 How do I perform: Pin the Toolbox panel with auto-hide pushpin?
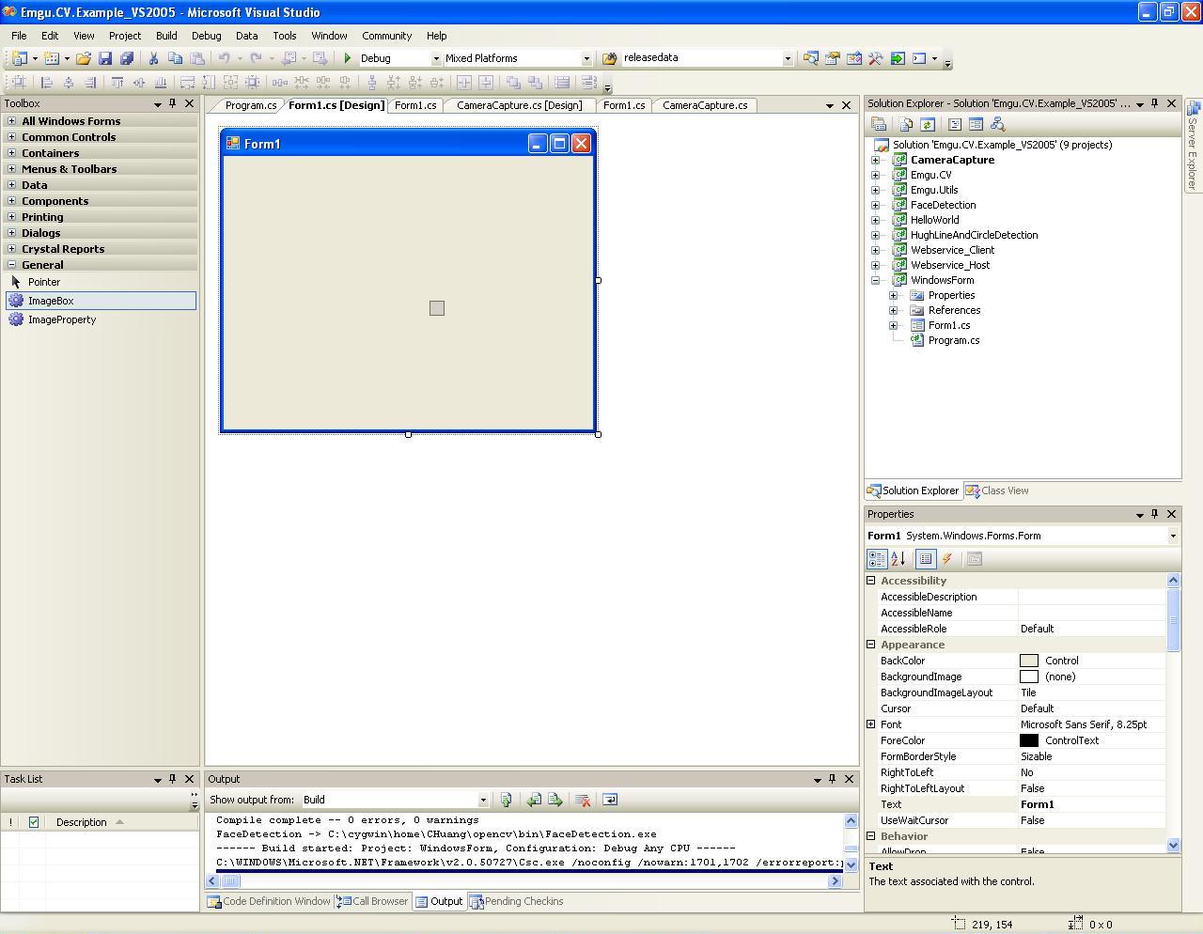tap(172, 103)
